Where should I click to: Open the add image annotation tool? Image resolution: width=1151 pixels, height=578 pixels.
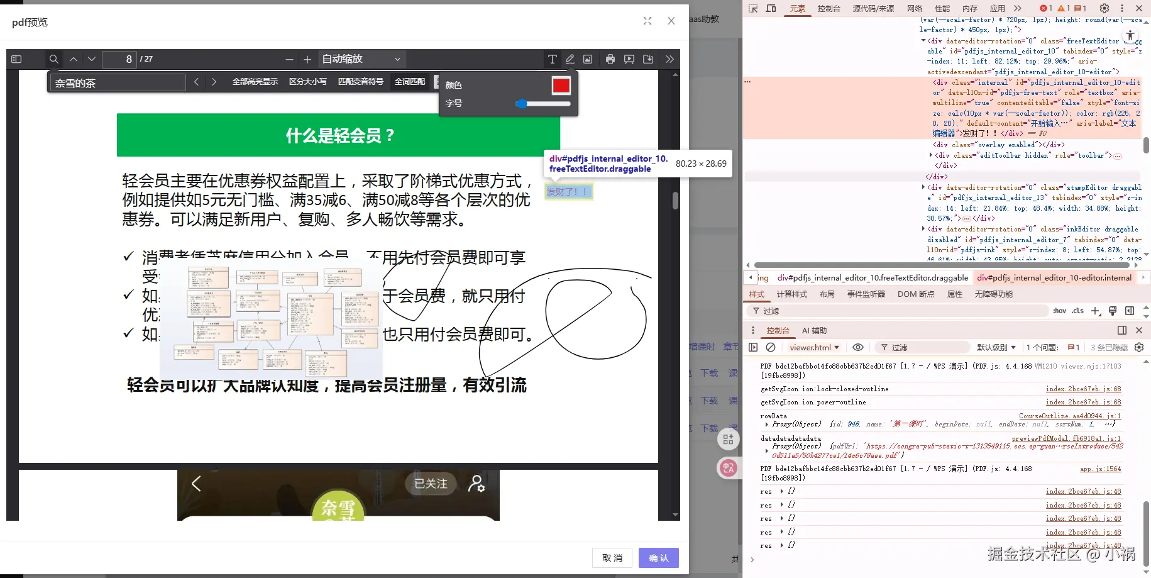click(x=588, y=59)
